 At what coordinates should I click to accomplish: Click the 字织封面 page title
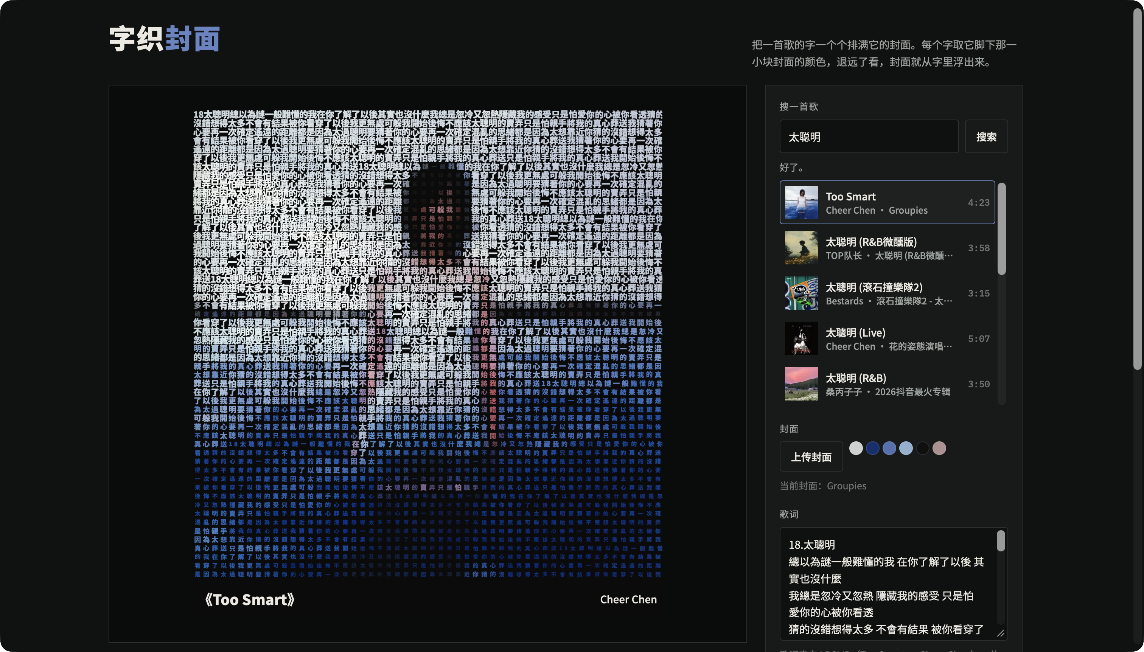(x=165, y=39)
